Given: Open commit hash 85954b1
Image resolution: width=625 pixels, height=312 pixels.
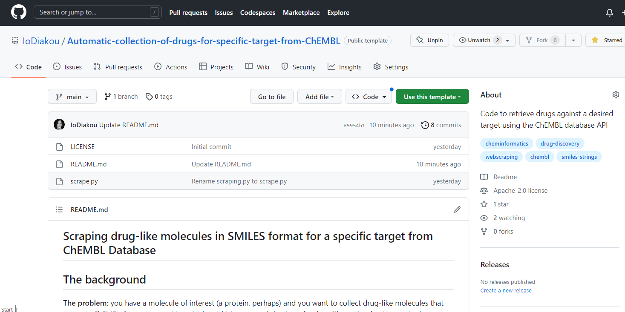Looking at the screenshot, I should click(x=354, y=125).
